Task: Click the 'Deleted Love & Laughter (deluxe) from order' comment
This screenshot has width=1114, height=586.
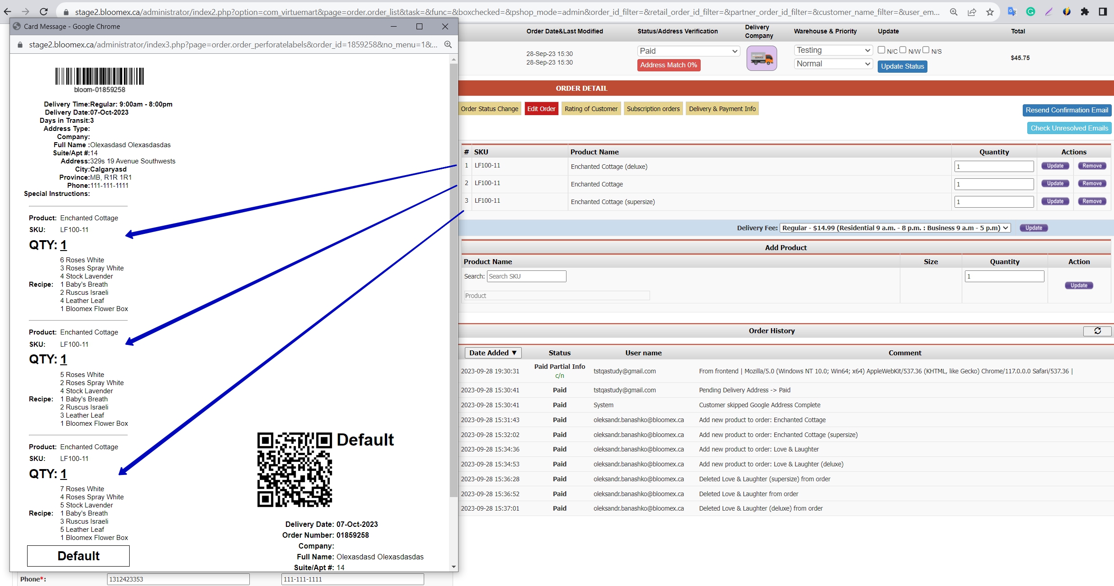Action: (x=761, y=508)
